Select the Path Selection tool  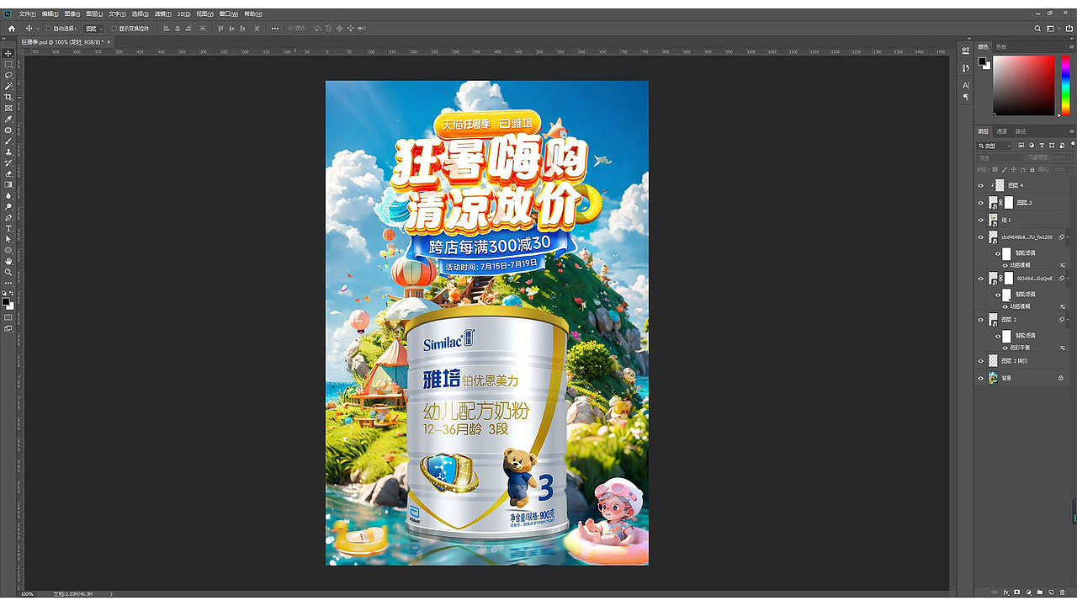click(8, 239)
